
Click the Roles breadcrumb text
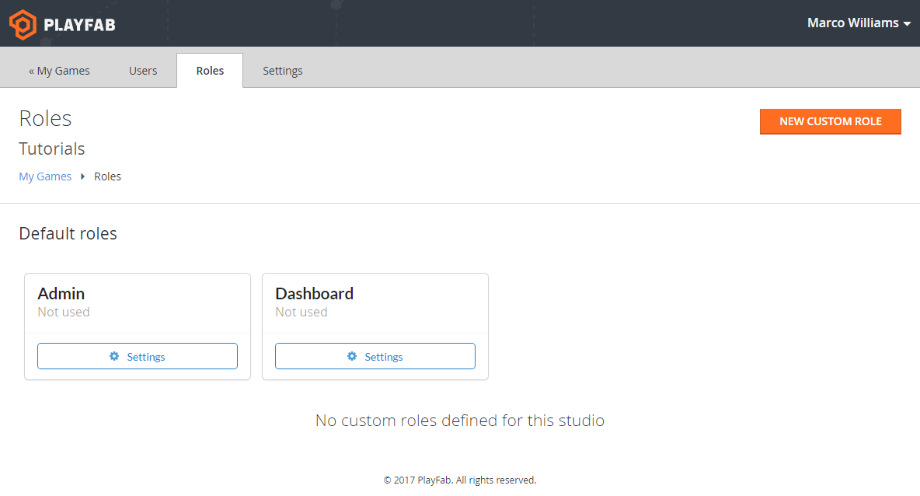click(x=107, y=176)
